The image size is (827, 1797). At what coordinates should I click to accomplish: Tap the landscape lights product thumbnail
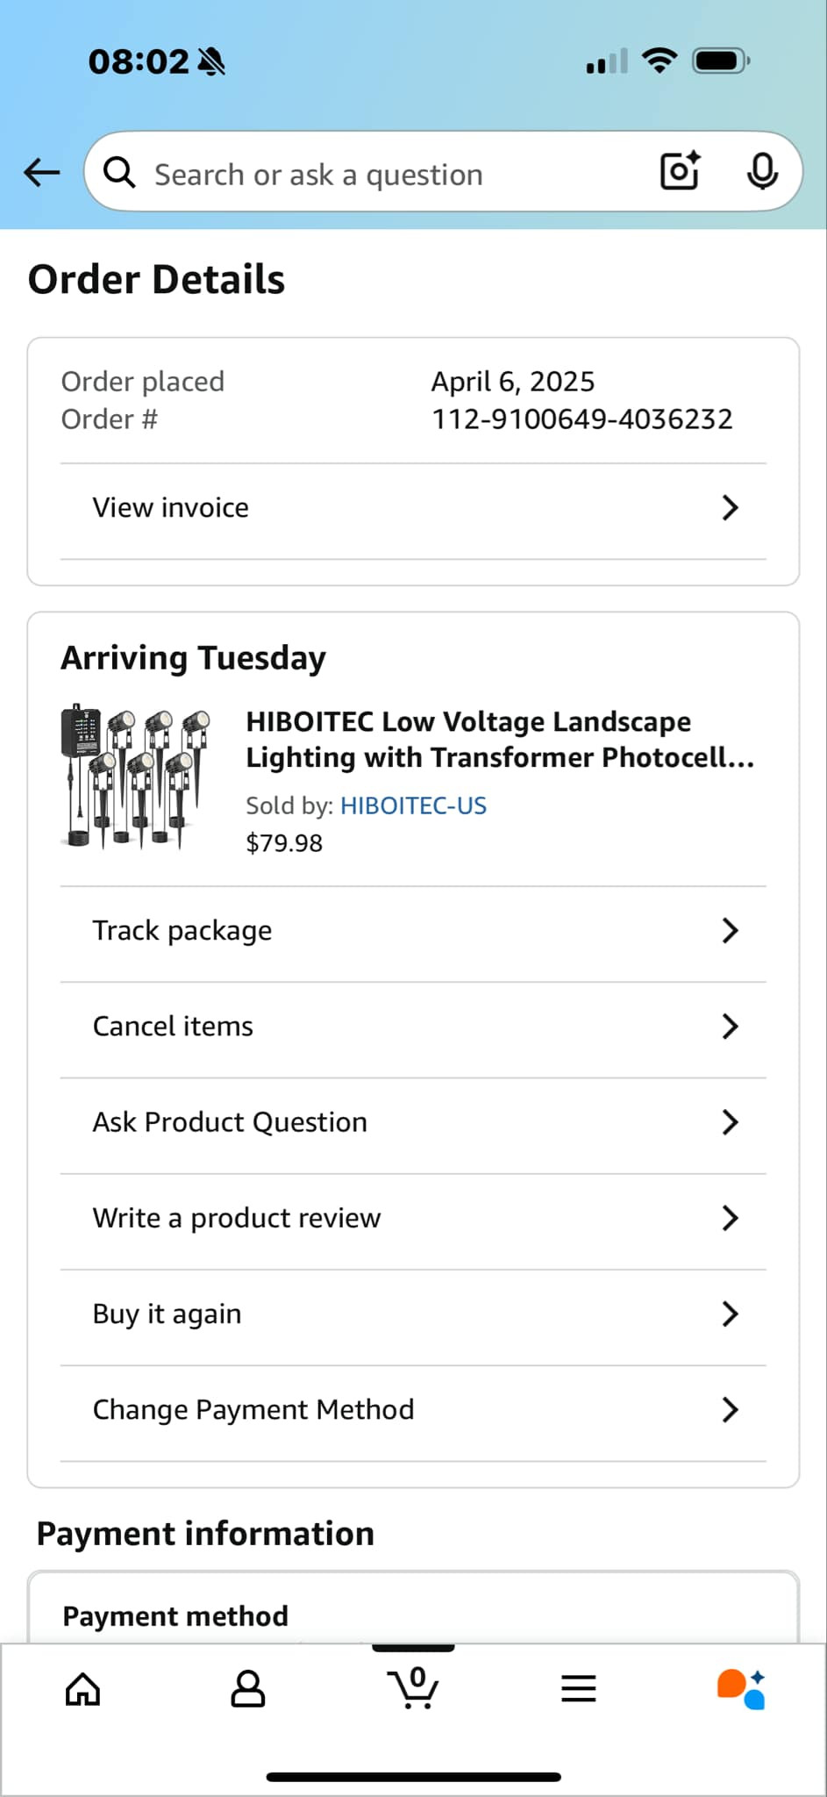point(136,776)
